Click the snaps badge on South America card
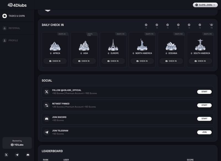The height and width of the screenshot is (161, 221). coord(208,34)
